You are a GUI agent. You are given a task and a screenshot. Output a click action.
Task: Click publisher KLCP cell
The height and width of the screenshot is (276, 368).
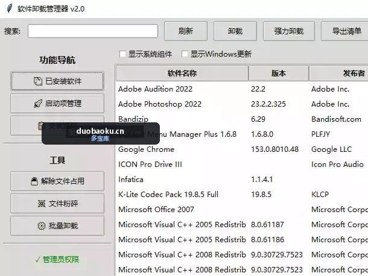(x=320, y=195)
